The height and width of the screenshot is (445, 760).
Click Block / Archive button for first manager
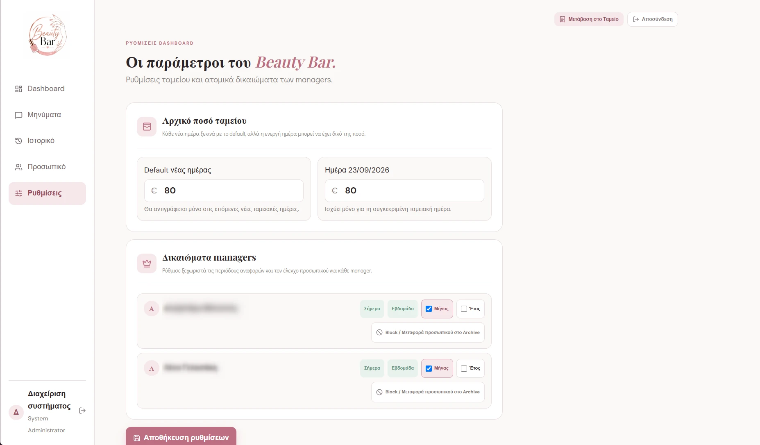428,332
